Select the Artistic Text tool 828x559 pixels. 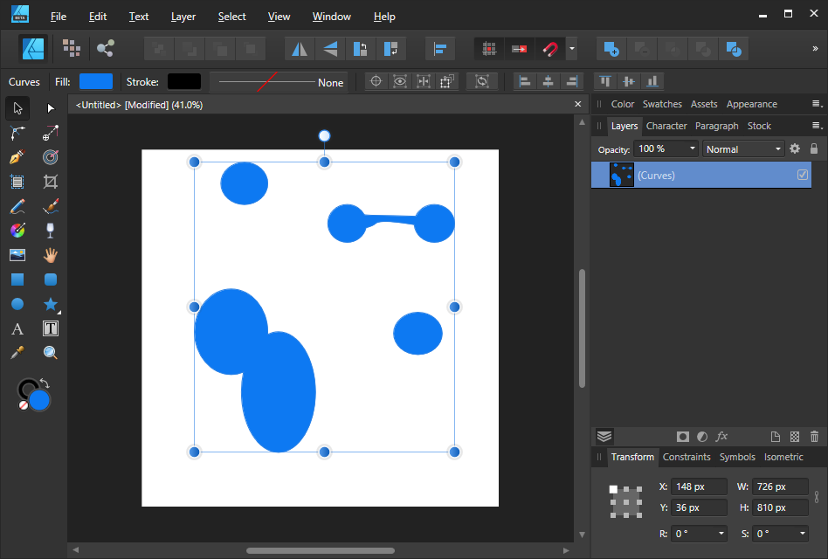coord(17,328)
